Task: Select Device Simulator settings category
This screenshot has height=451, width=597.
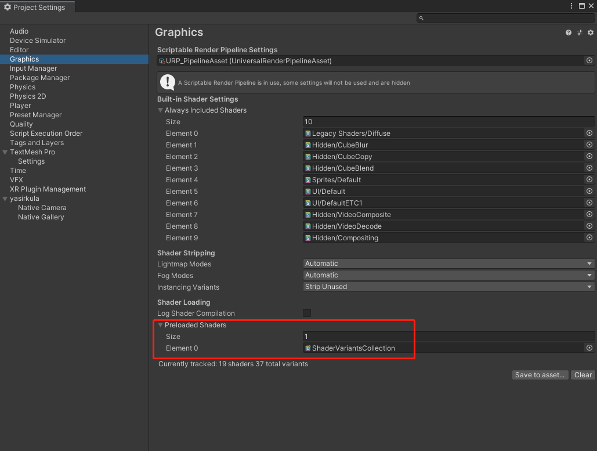Action: [x=38, y=41]
